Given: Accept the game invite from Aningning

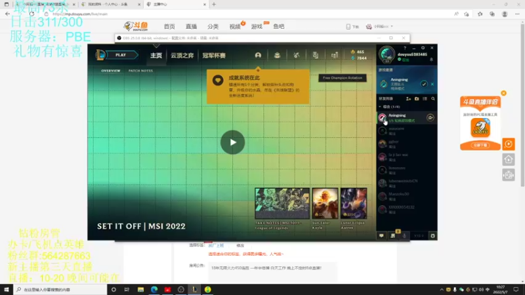Looking at the screenshot, I should click(423, 84).
